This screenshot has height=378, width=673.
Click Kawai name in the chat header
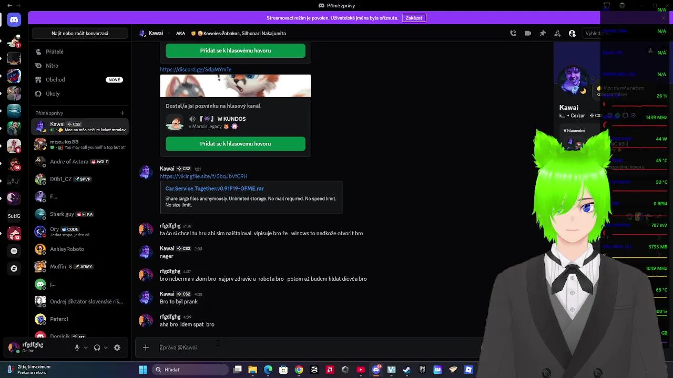pyautogui.click(x=156, y=33)
